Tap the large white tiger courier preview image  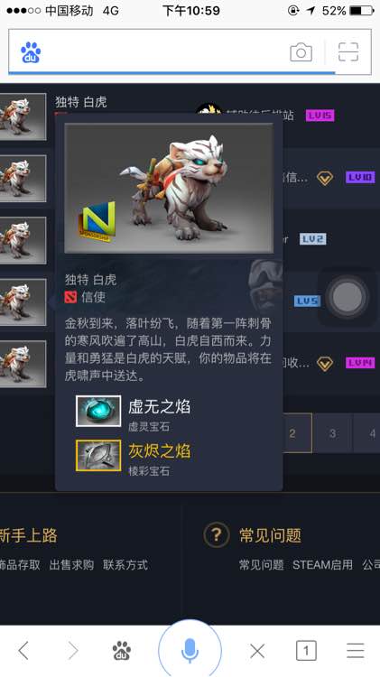coord(169,189)
